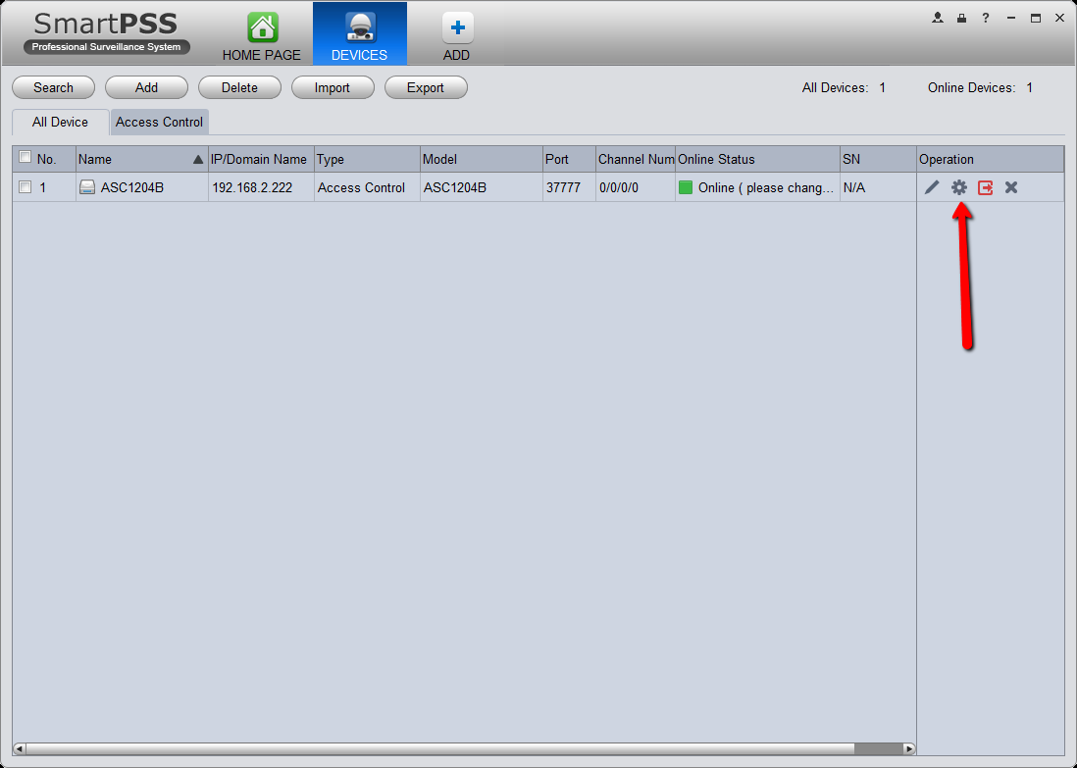Click the Model column header
This screenshot has width=1077, height=768.
pos(481,159)
